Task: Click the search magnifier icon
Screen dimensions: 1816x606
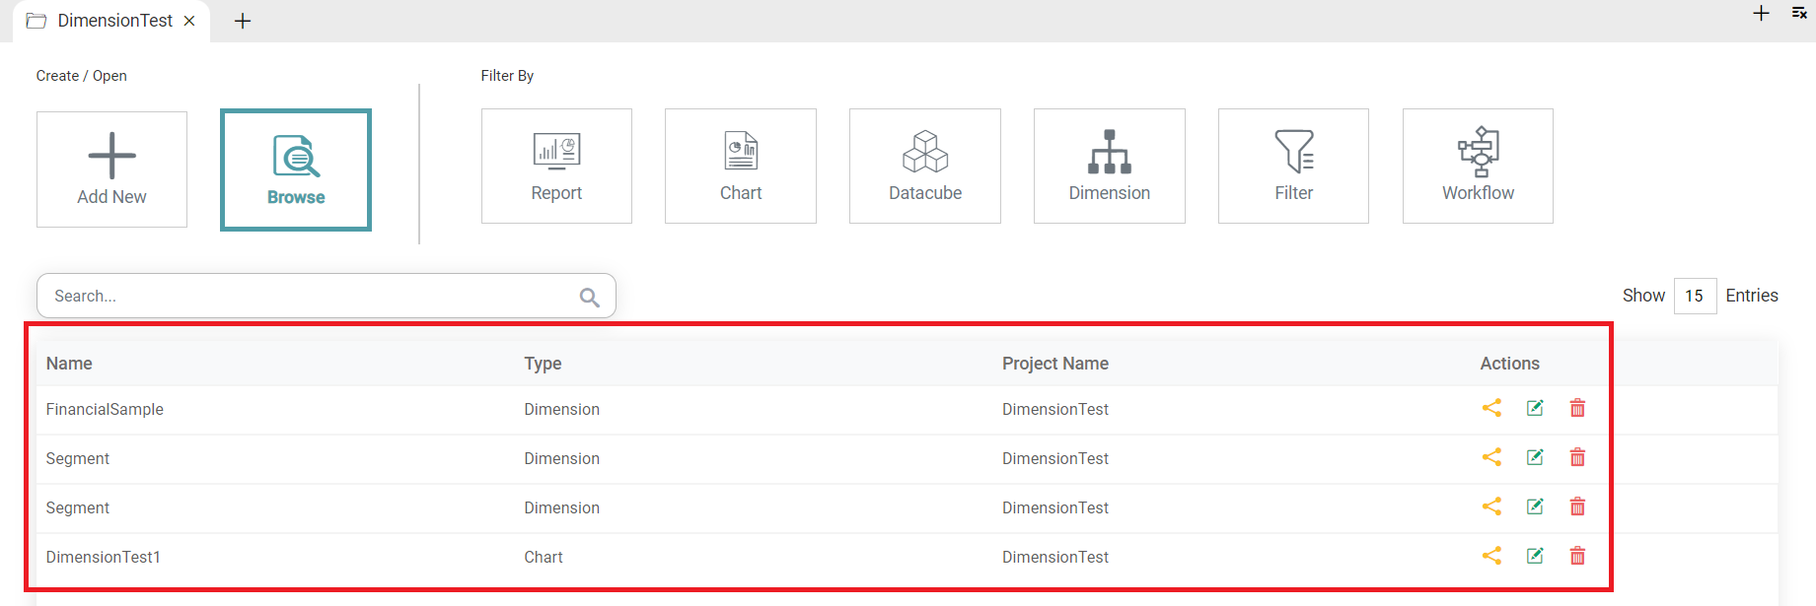Action: pos(589,297)
